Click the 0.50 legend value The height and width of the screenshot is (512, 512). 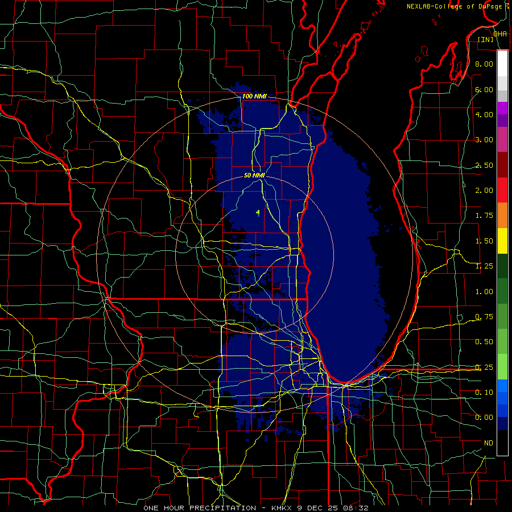[484, 342]
